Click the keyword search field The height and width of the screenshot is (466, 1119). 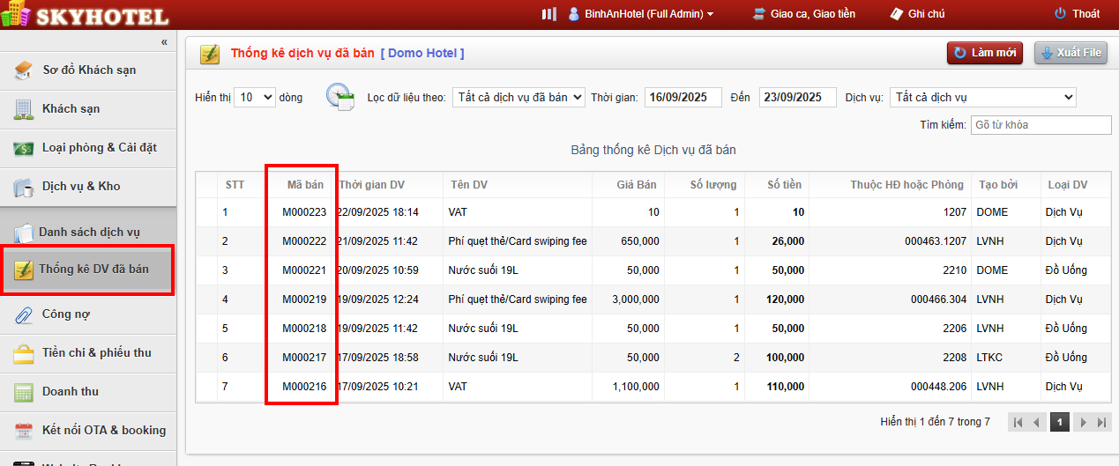[1041, 125]
